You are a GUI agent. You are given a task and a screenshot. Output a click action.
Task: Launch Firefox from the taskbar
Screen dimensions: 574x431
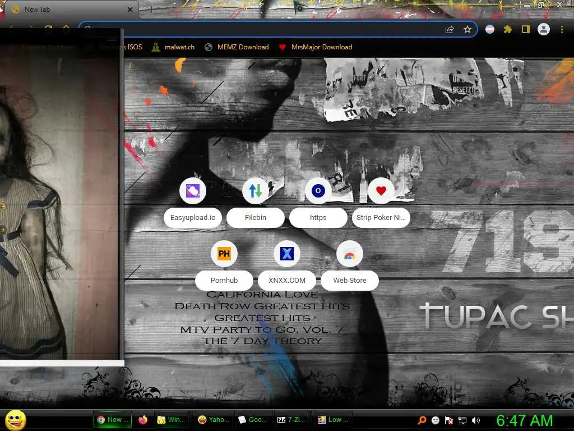pyautogui.click(x=143, y=420)
